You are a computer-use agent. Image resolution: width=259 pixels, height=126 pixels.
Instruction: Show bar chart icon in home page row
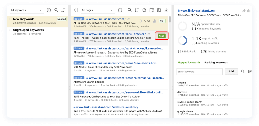(x=155, y=21)
